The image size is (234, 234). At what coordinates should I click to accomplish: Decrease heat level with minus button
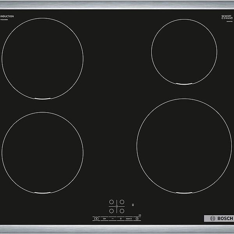[113, 219]
